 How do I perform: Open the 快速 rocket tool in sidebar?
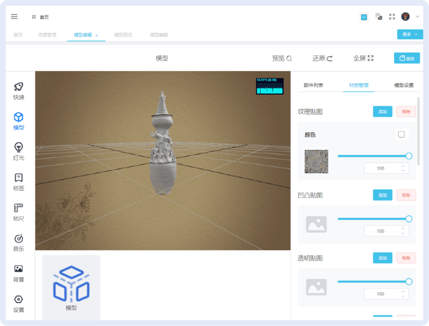click(19, 90)
